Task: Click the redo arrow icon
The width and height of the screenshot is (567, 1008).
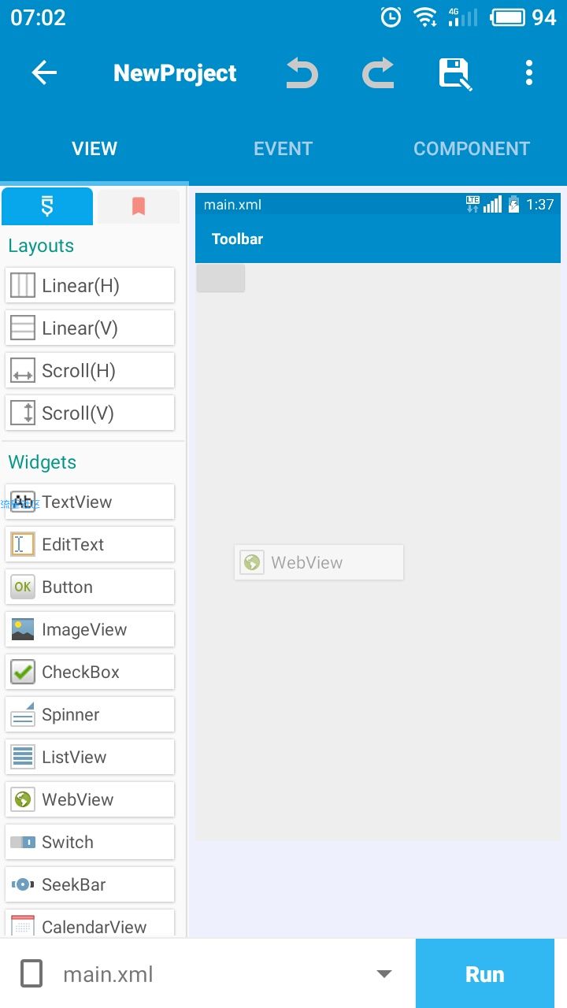Action: pyautogui.click(x=378, y=73)
